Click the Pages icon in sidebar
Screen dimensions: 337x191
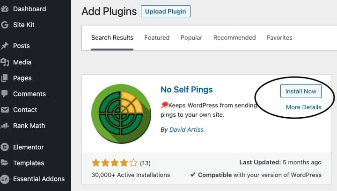point(4,78)
